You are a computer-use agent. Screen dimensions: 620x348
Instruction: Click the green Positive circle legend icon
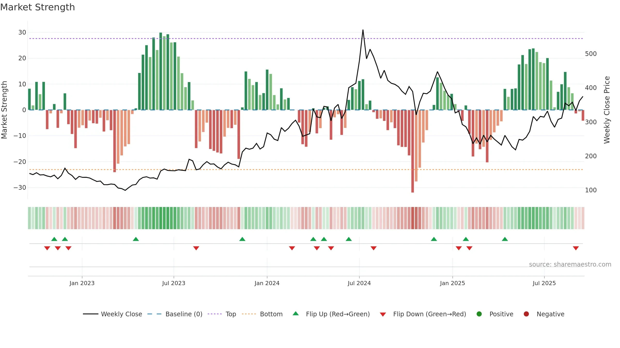tap(479, 314)
